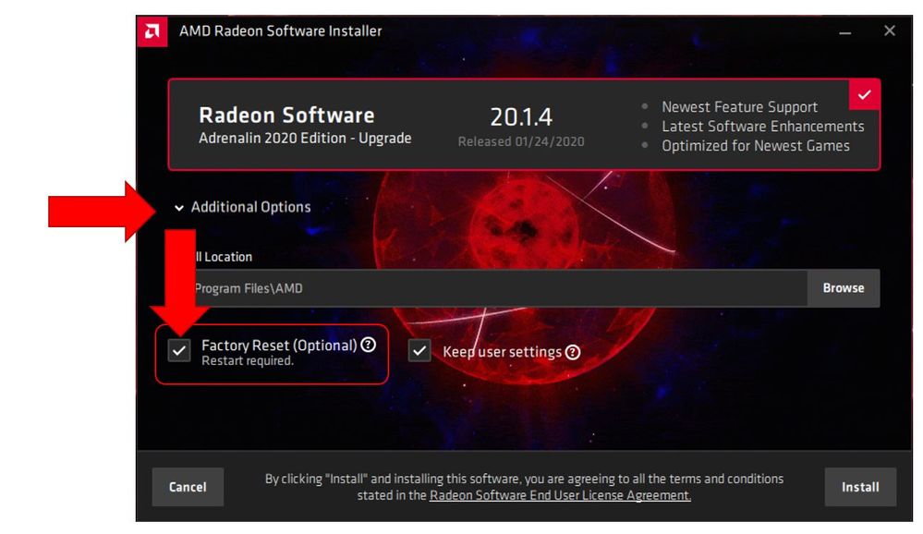The image size is (923, 534).
Task: Click the Restart required. note text
Action: [x=248, y=361]
